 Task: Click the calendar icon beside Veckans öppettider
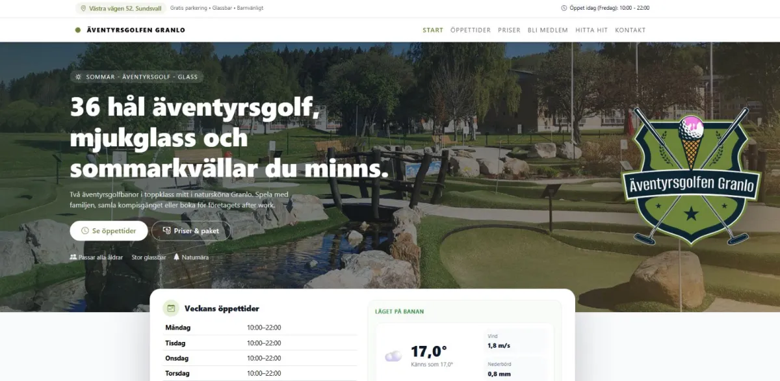tap(171, 308)
